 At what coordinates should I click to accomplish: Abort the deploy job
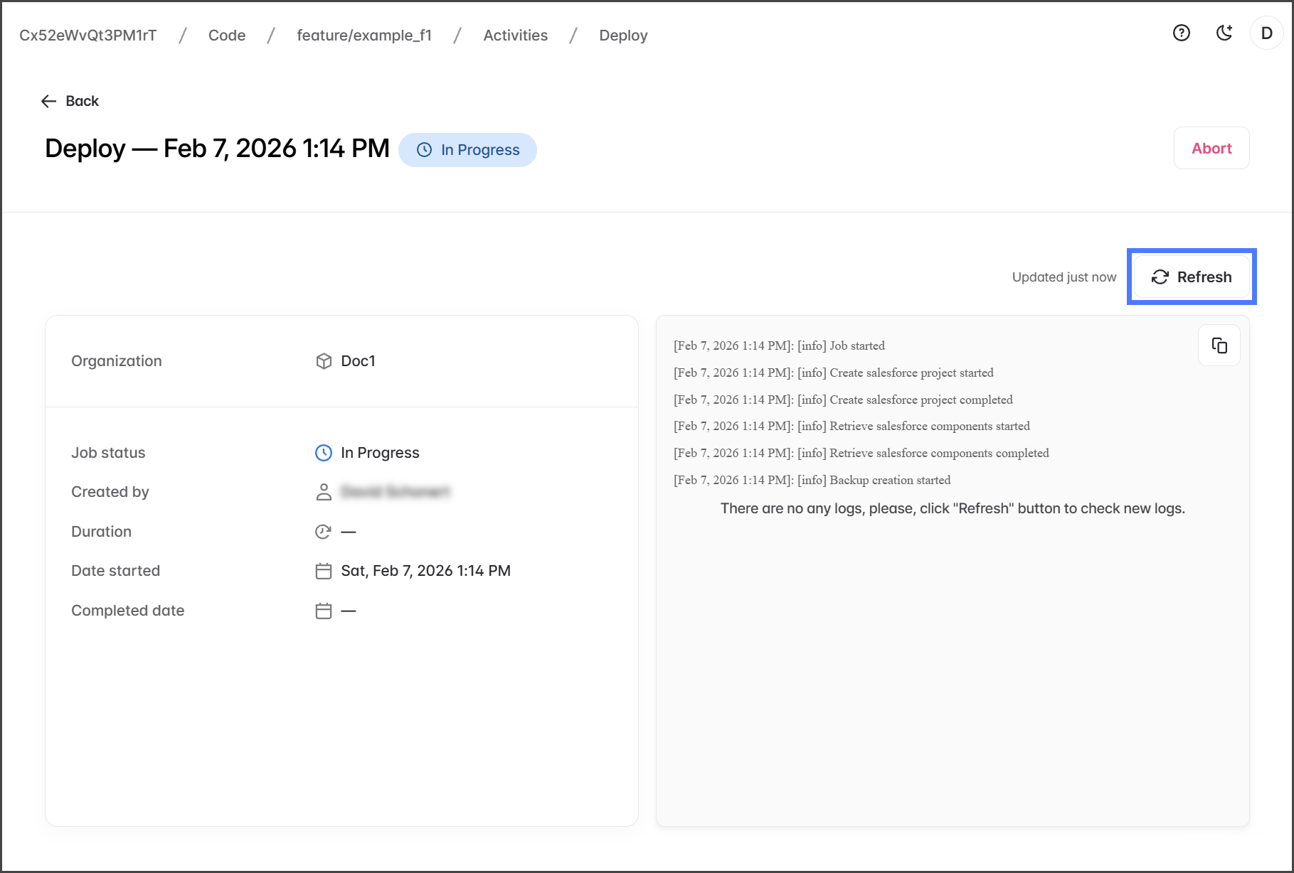(1211, 148)
